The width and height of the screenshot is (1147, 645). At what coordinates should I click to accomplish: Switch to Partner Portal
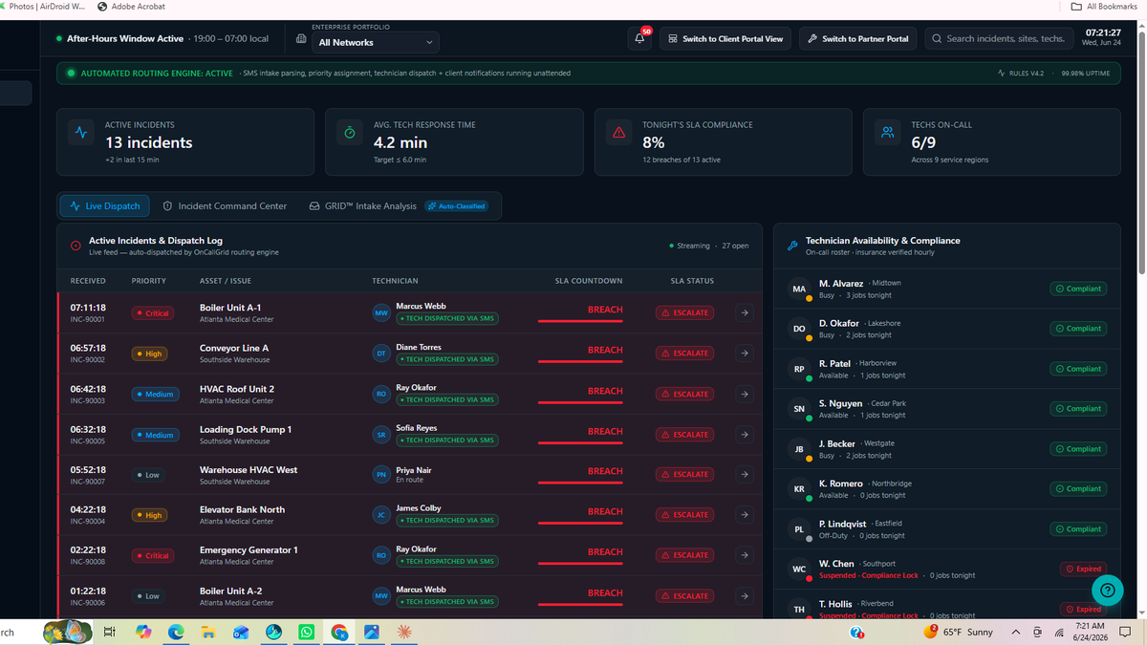[x=857, y=38]
